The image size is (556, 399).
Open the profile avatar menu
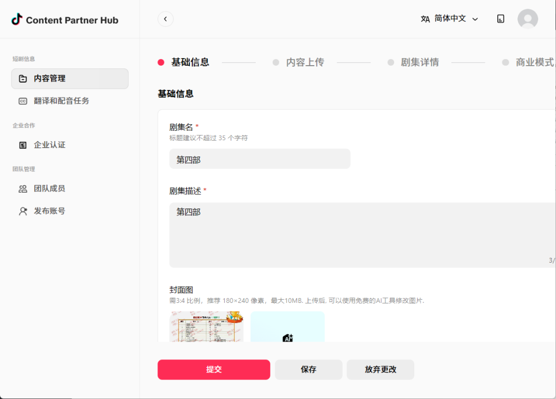527,19
